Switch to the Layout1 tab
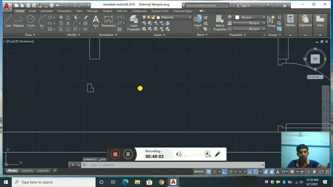 (x=27, y=170)
